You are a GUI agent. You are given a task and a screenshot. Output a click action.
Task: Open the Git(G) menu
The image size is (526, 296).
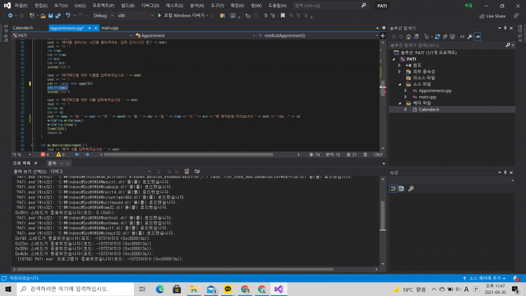(80, 6)
